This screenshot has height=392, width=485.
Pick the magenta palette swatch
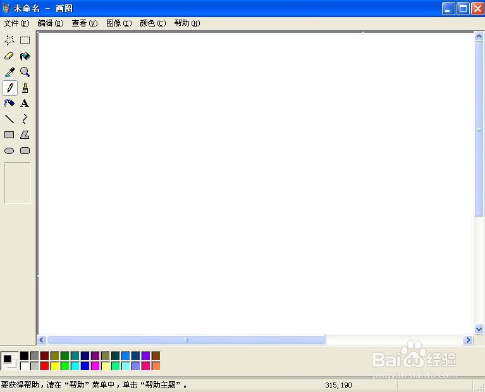[95, 365]
